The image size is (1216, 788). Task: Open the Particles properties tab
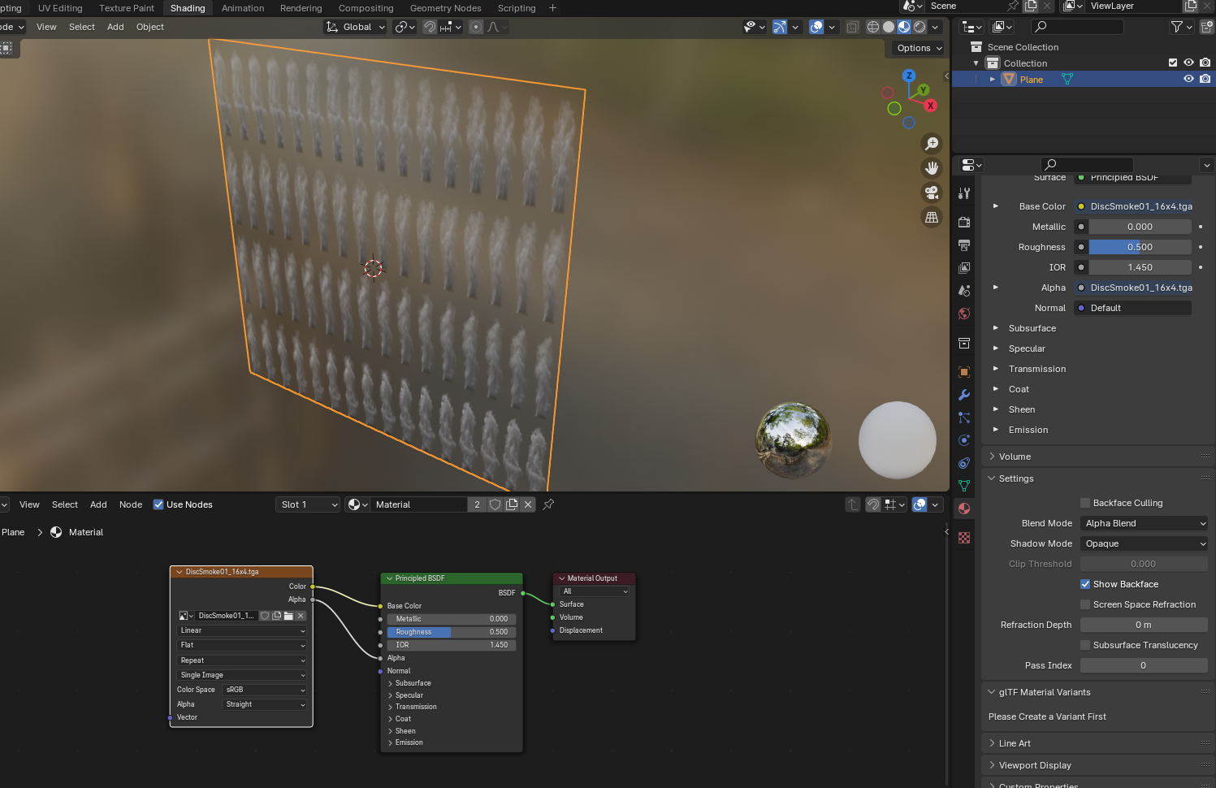pyautogui.click(x=964, y=418)
